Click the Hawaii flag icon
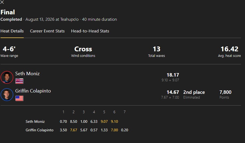Viewport: 245px width, 143px height. [19, 81]
